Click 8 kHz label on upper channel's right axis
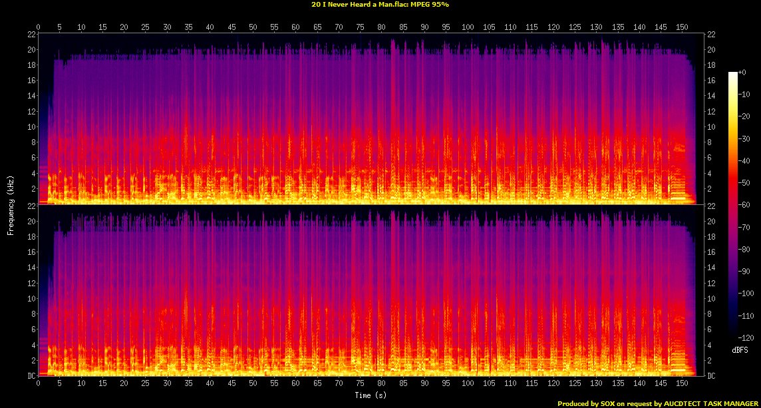The image size is (761, 408). click(711, 142)
